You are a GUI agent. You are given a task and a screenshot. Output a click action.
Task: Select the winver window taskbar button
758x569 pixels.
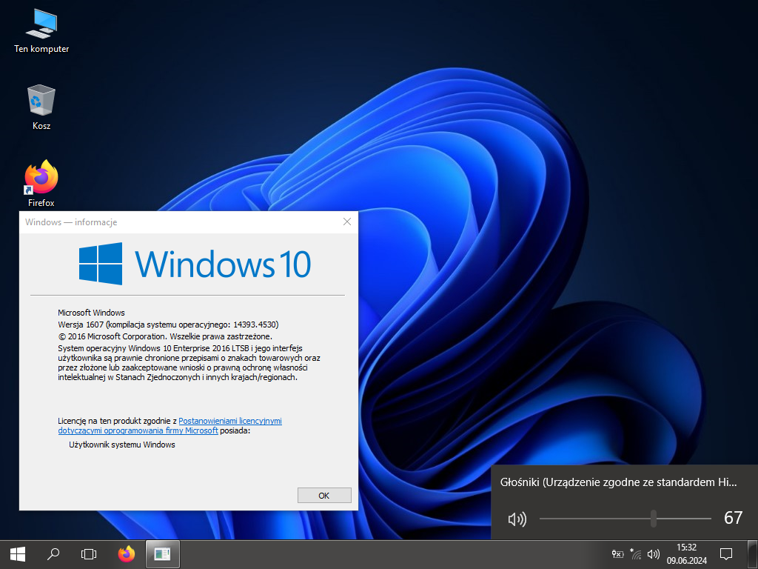163,553
